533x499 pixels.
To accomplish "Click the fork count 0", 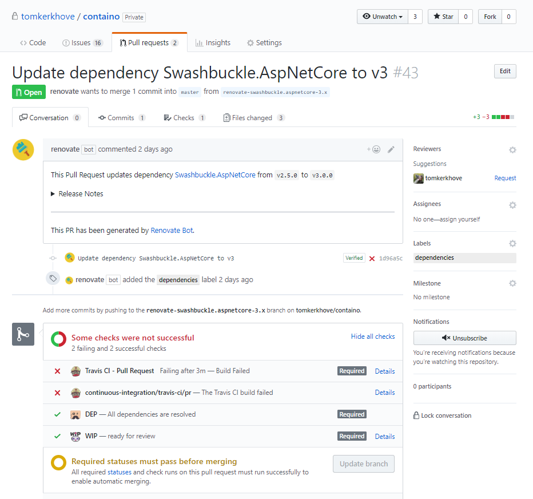I will click(508, 17).
